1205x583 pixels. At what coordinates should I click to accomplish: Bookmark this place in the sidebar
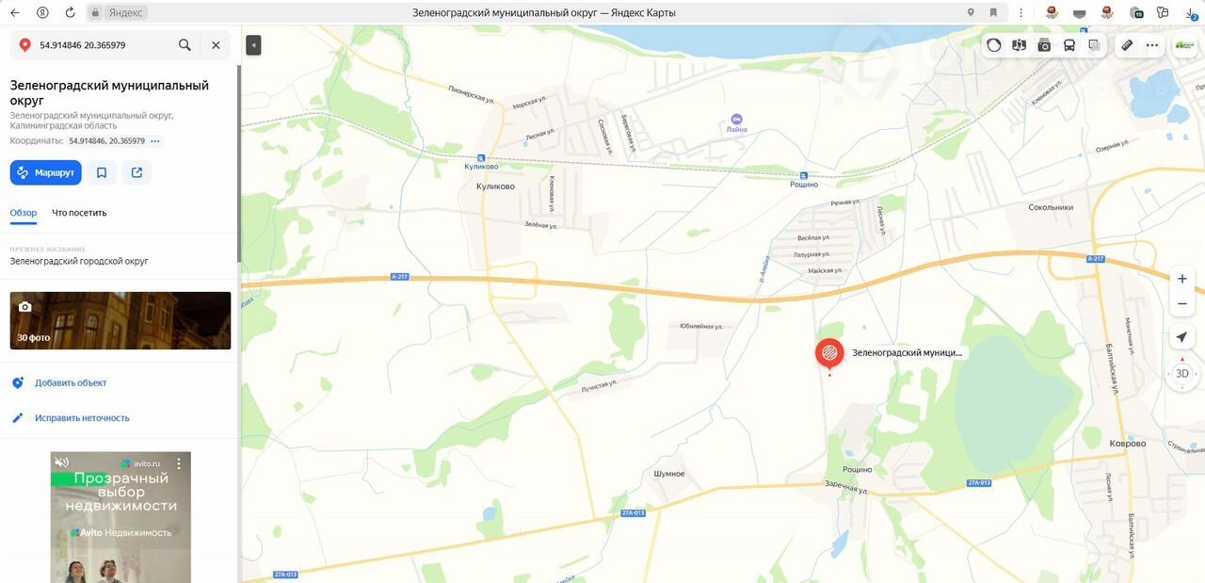click(x=102, y=172)
